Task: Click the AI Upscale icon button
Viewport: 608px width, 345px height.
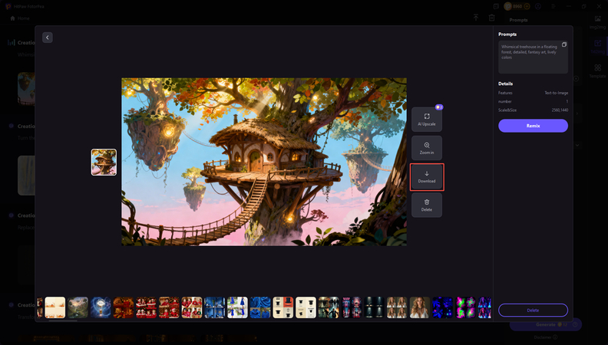Action: coord(426,119)
